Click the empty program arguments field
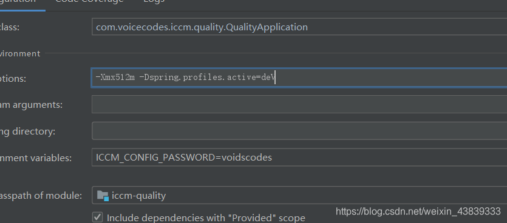Screen dimensions: 507x223 (299, 104)
